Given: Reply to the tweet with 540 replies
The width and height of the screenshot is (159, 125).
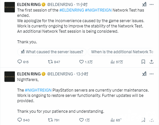Looking at the screenshot, I should tap(20, 120).
